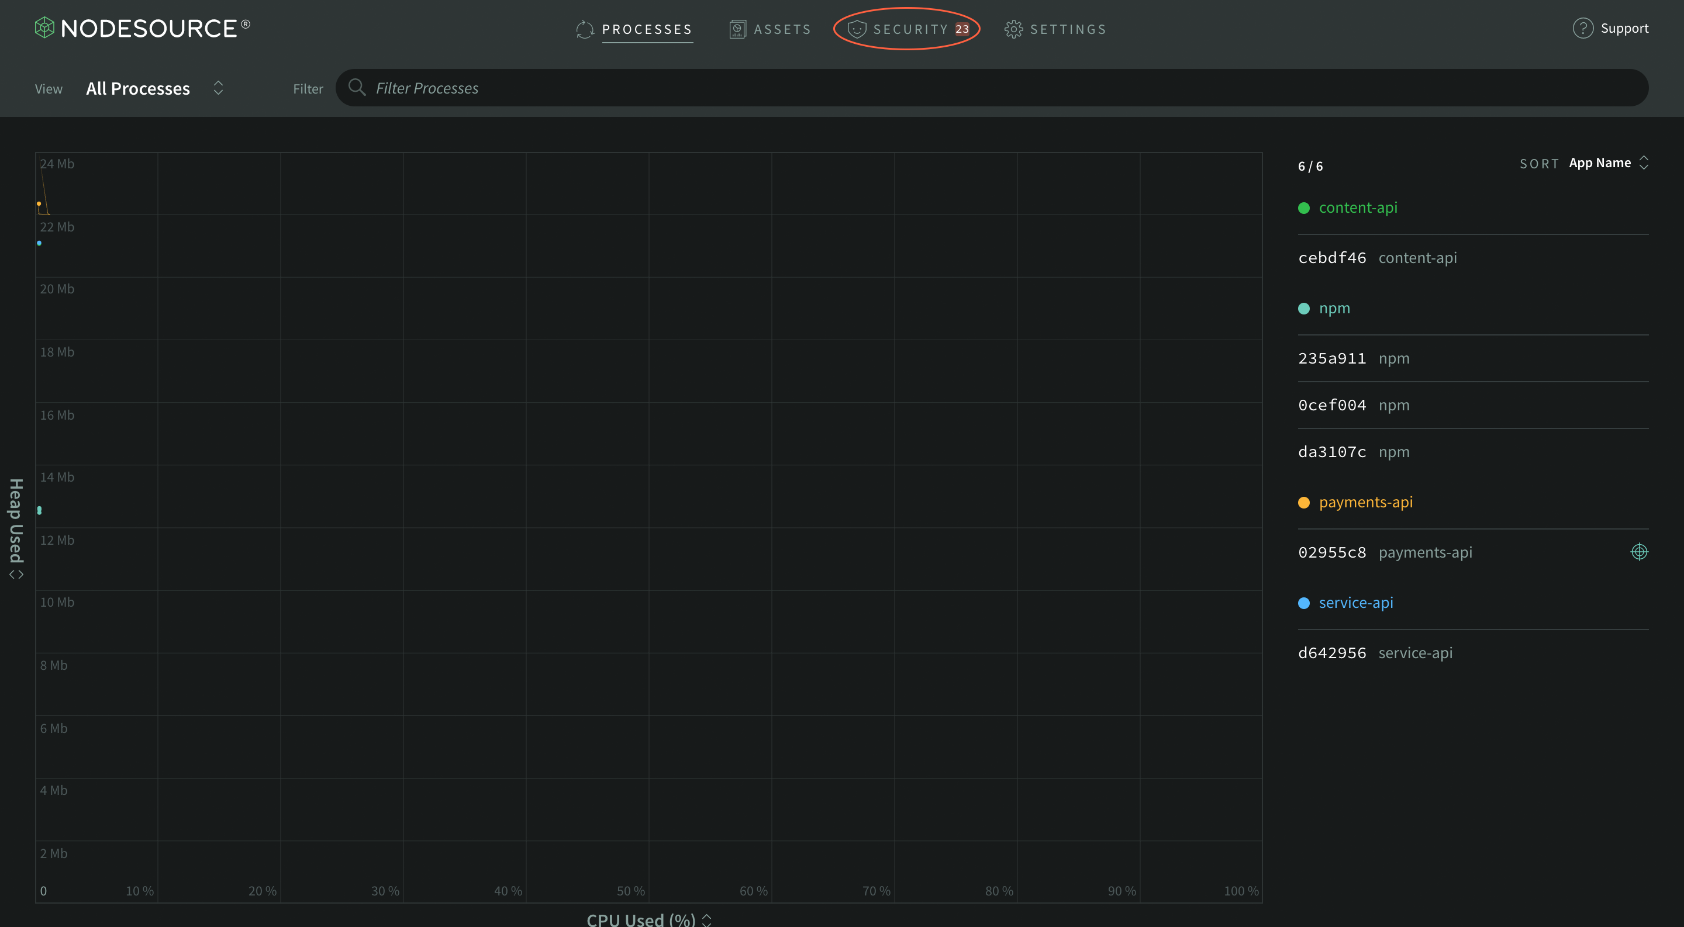
Task: Select the content-api app group
Action: (x=1358, y=207)
